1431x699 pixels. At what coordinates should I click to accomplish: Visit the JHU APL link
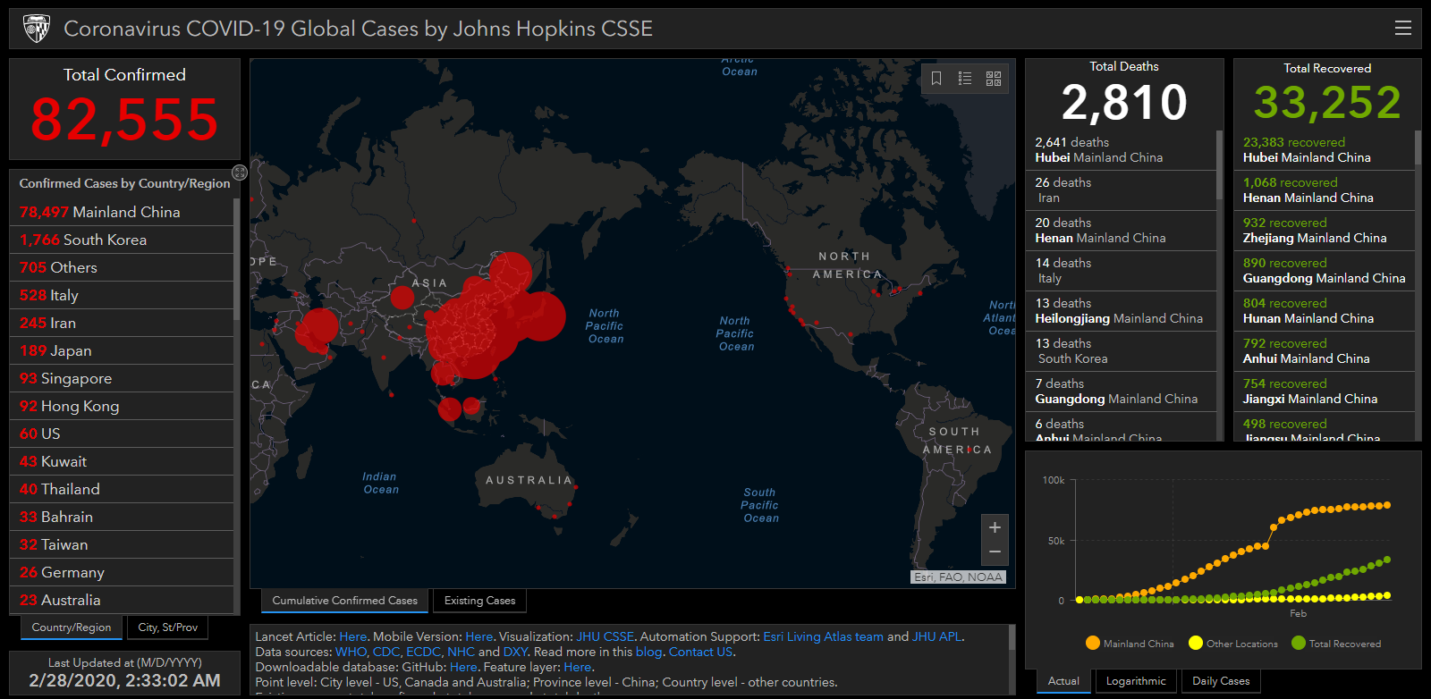(x=936, y=637)
